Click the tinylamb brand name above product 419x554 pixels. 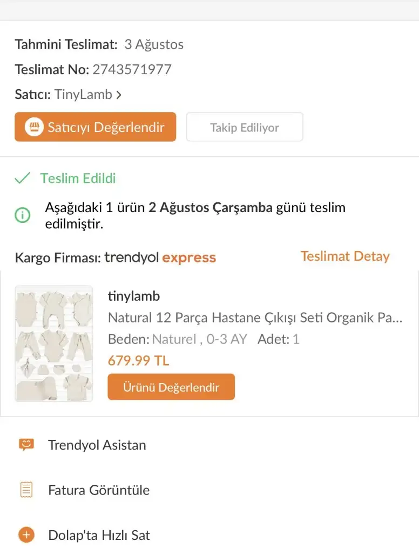[x=134, y=296]
